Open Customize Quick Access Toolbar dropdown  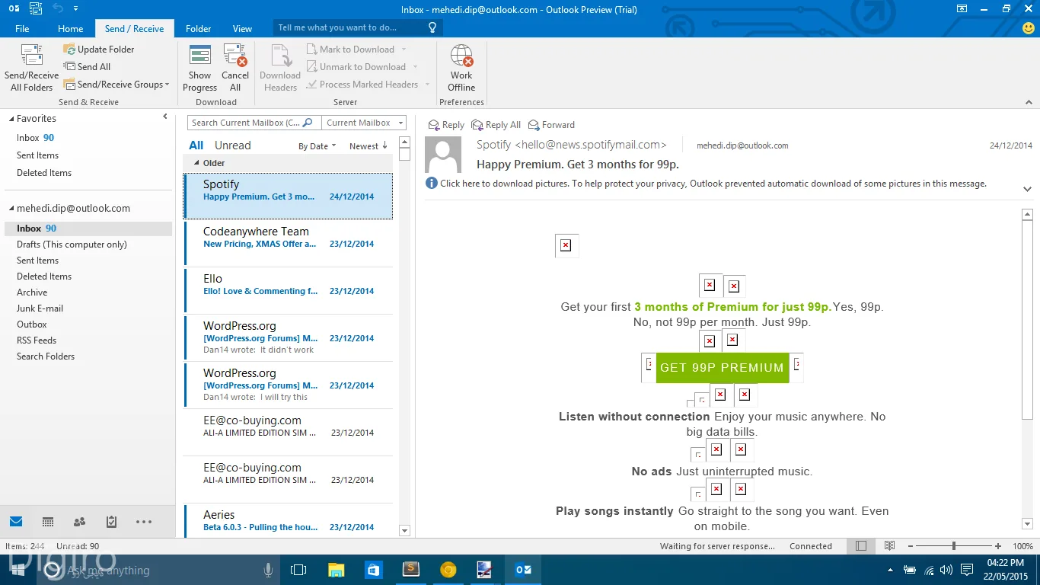coord(75,9)
